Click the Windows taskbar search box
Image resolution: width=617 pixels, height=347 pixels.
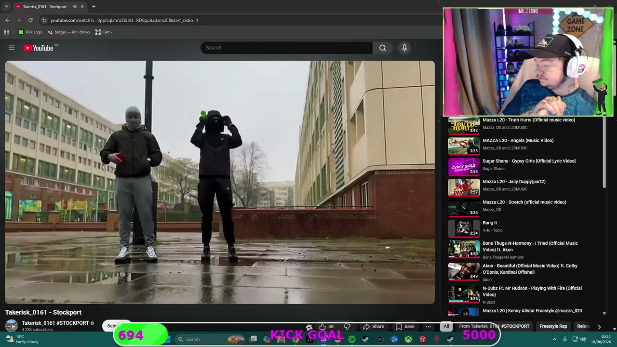210,339
